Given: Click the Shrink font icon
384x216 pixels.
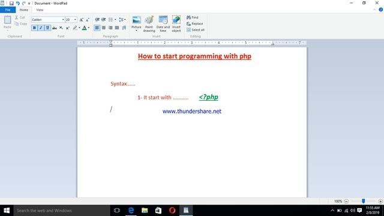Looking at the screenshot, I should [88, 20].
